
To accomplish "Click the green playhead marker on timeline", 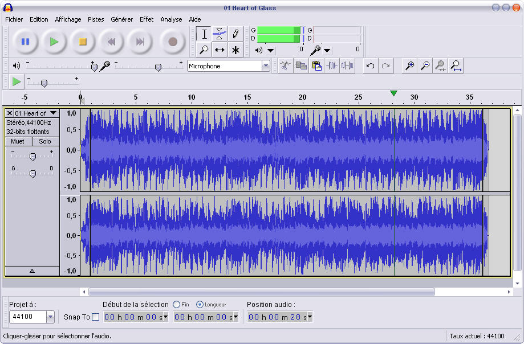I will coord(393,93).
